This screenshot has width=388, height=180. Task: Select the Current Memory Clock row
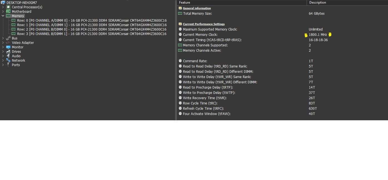coord(200,35)
